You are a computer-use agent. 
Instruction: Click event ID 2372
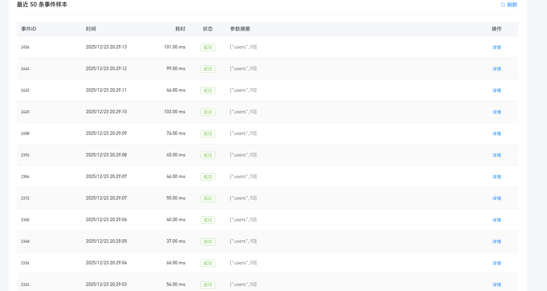point(25,198)
